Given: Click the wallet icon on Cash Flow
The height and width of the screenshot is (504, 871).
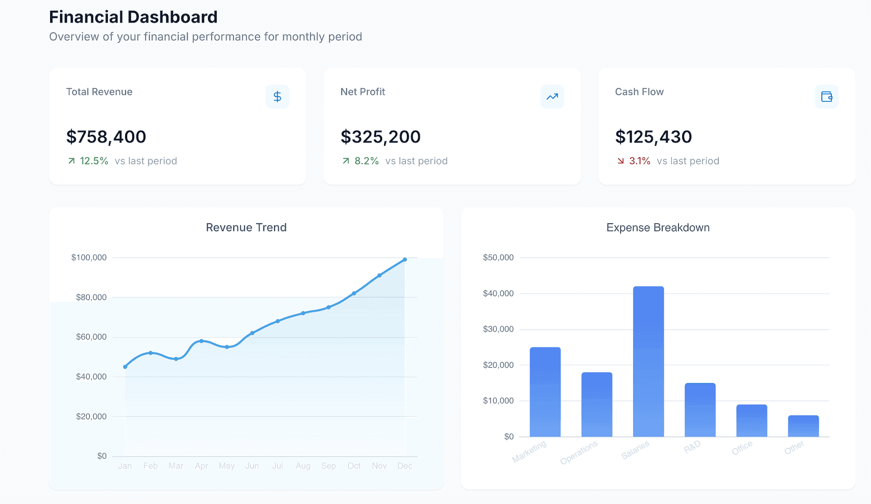Looking at the screenshot, I should coord(826,96).
